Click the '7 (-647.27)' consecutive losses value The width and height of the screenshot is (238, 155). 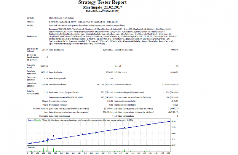[x=173, y=109]
